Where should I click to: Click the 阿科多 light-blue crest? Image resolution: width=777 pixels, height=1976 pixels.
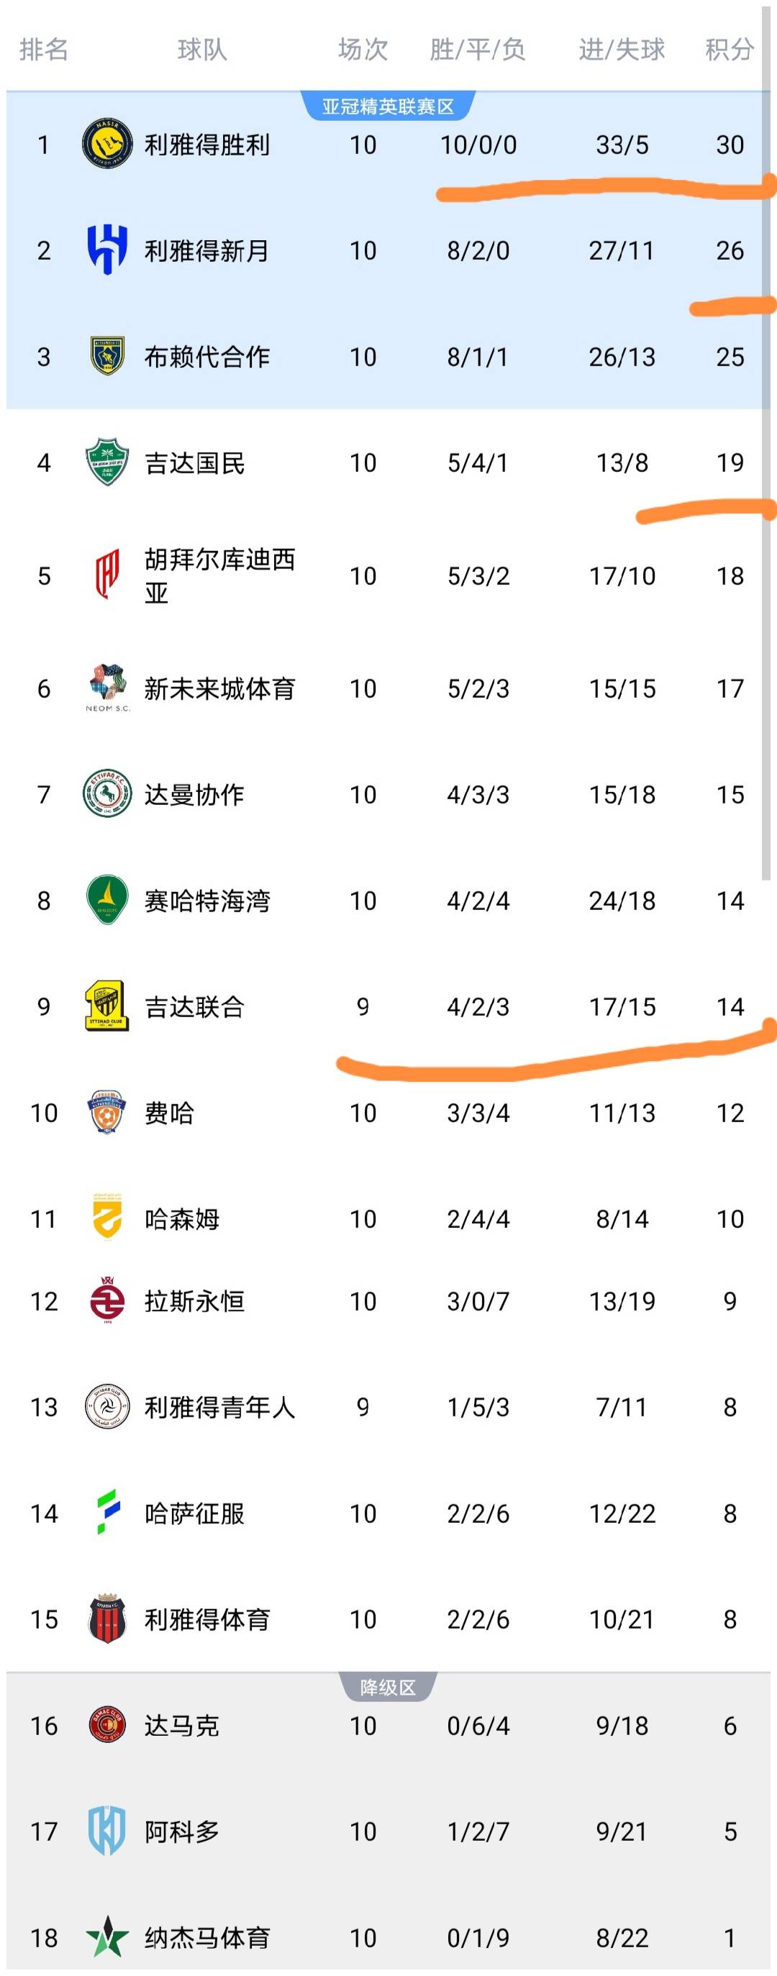[x=106, y=1831]
